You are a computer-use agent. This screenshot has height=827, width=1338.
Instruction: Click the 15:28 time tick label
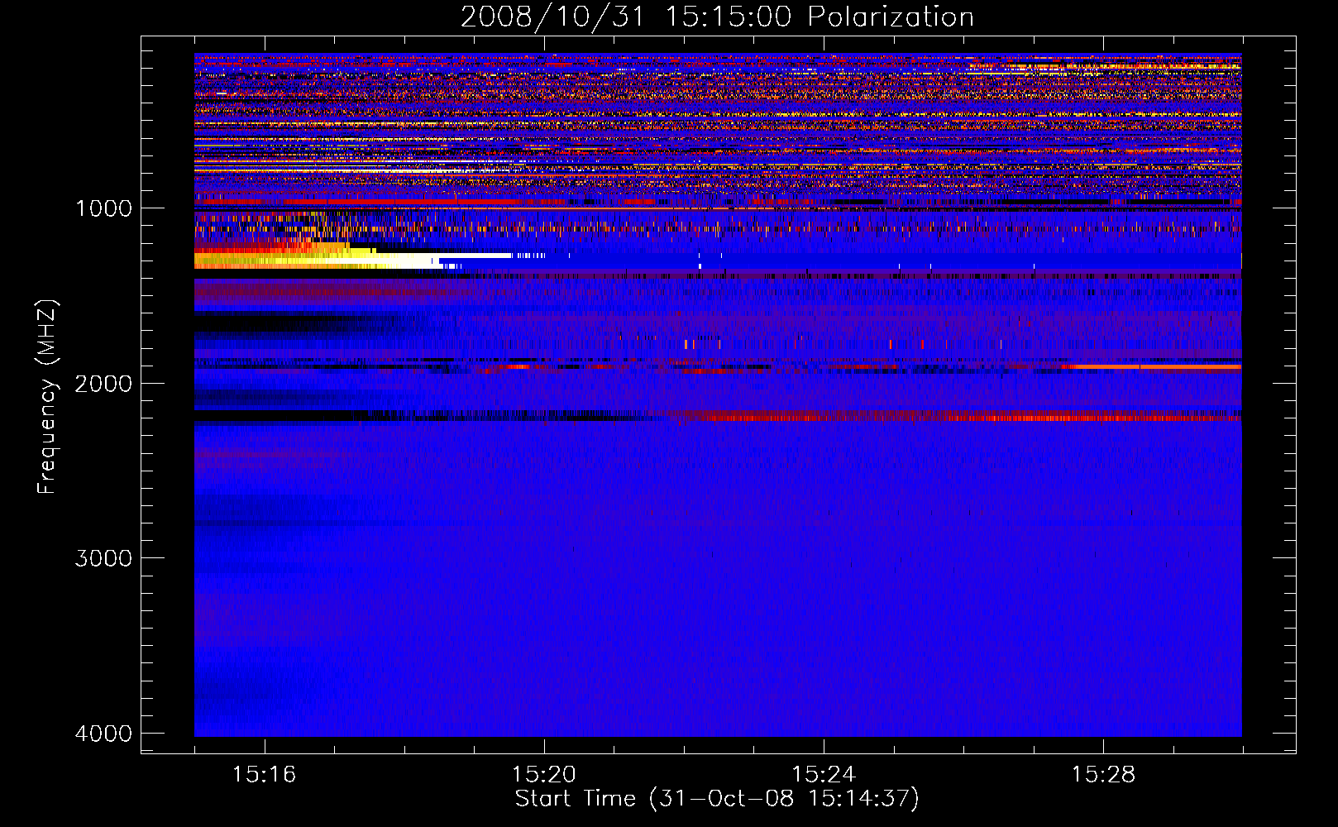1103,775
